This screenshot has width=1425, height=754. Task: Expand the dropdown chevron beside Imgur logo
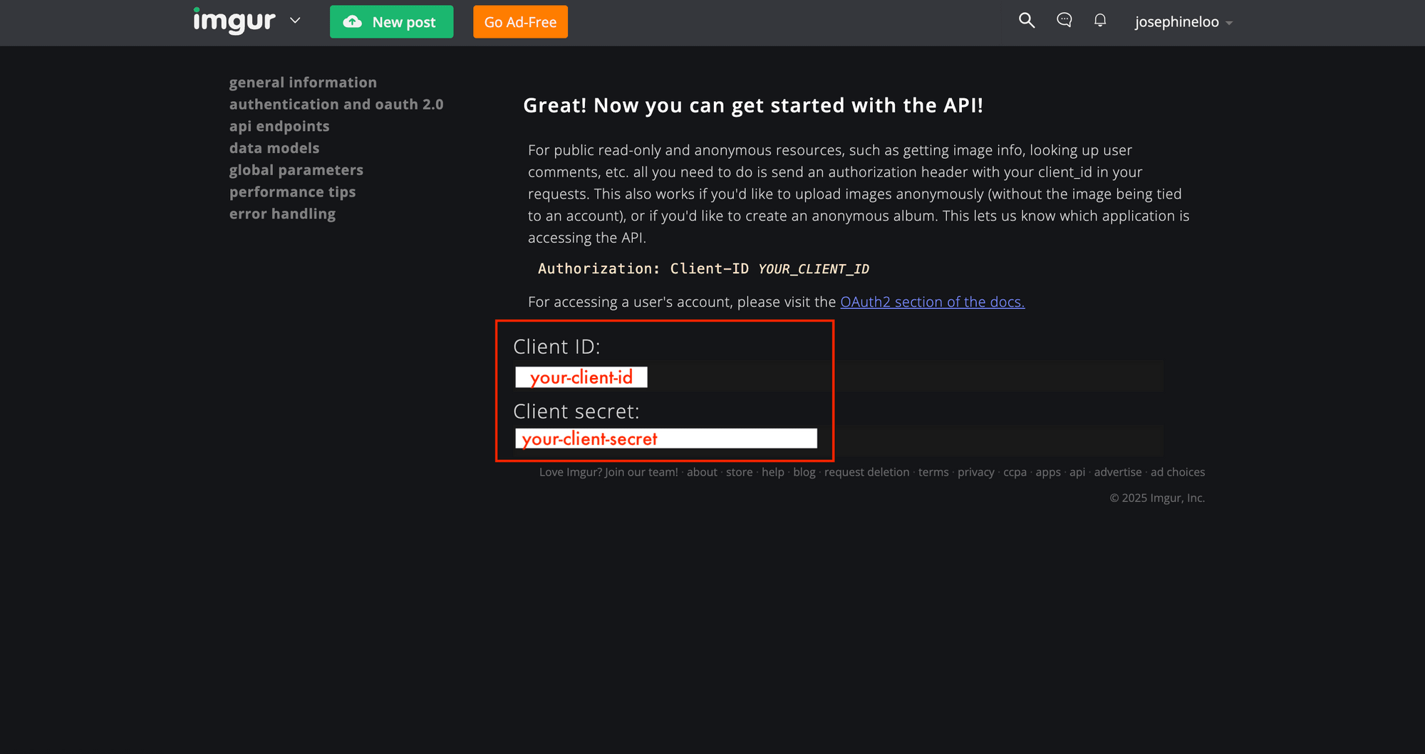coord(295,21)
